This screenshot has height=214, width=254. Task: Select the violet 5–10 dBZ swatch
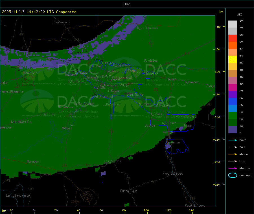pos(233,130)
